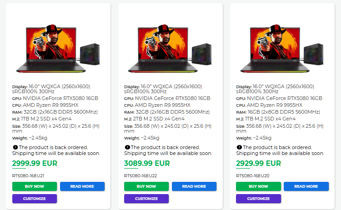This screenshot has width=341, height=210.
Task: Click the back-order warning icon on RT5080-16EU21
Action: 15,147
